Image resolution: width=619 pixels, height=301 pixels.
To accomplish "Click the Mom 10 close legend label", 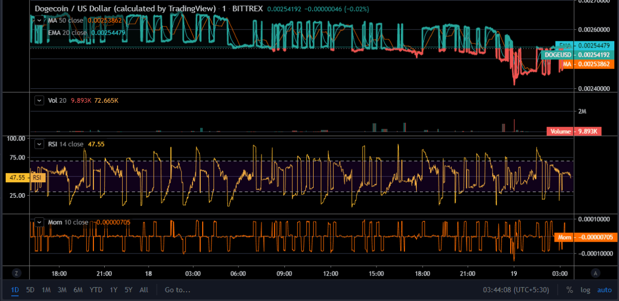I will click(68, 222).
